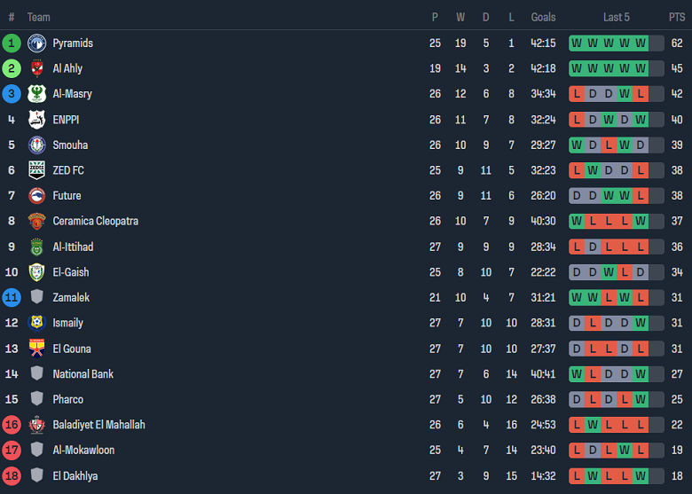Screen dimensions: 692x494
Task: Click the ZED FC club crest icon
Action: pos(36,170)
